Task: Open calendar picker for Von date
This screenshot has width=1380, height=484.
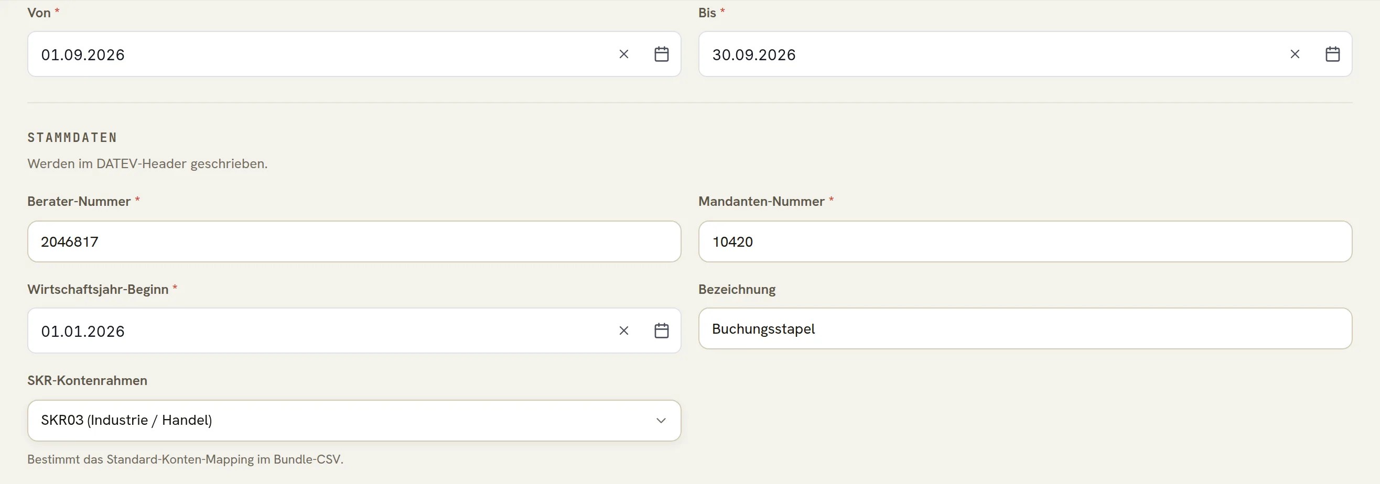Action: tap(662, 54)
